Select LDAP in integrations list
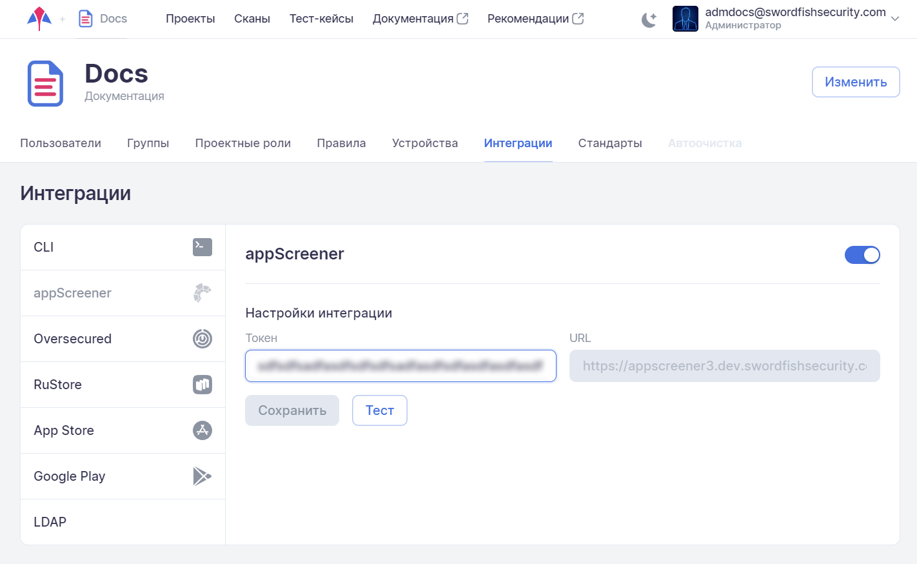The width and height of the screenshot is (917, 564). [123, 522]
